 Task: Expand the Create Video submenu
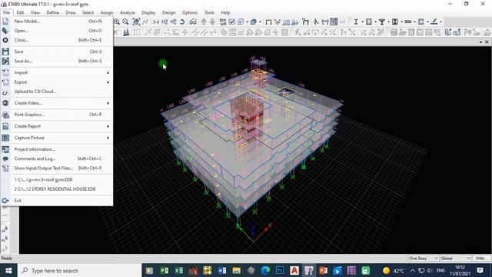pyautogui.click(x=57, y=103)
